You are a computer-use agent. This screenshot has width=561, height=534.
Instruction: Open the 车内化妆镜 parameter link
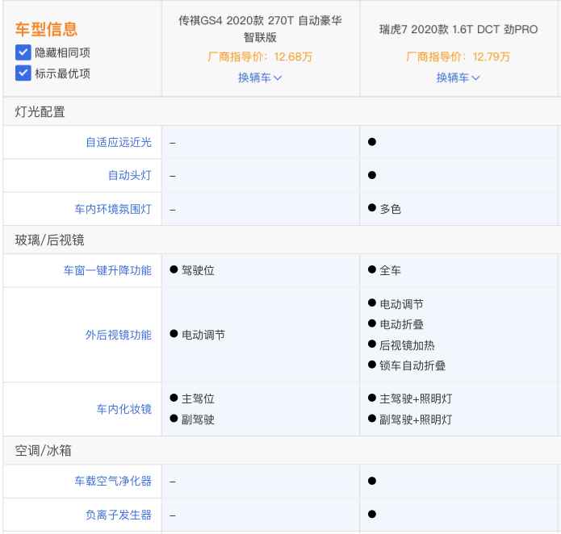(x=124, y=409)
